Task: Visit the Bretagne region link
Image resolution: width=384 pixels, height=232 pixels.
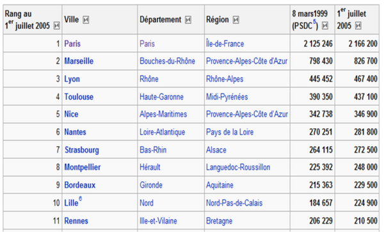Action: [x=219, y=220]
